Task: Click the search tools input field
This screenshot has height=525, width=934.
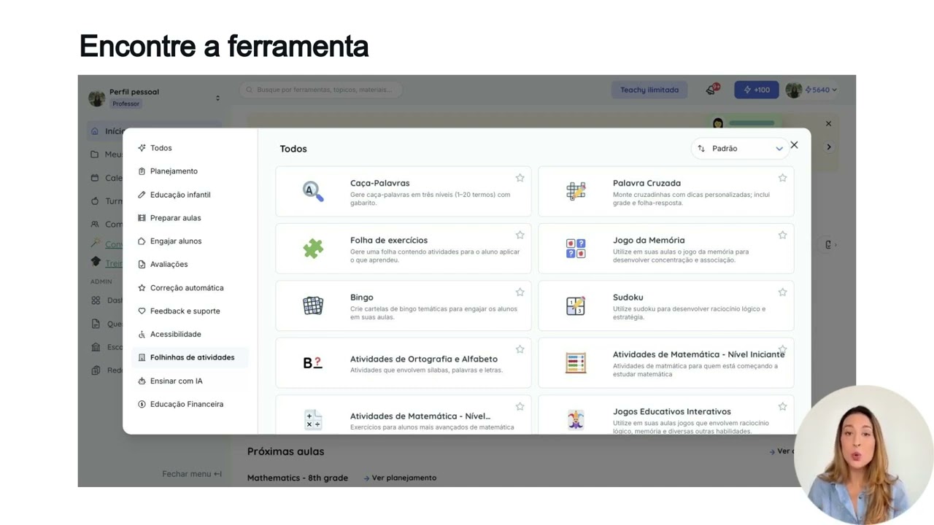Action: coord(321,90)
